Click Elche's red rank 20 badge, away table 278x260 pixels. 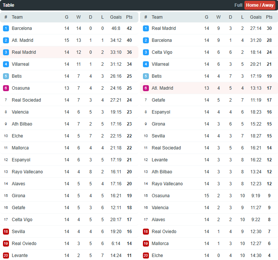click(146, 256)
